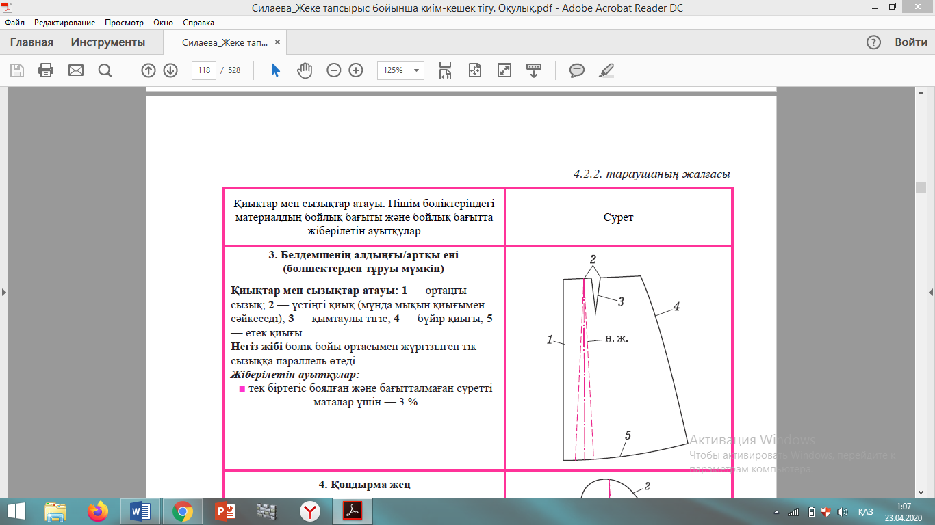Click the Adobe Acrobat taskbar icon
Screen dimensions: 935x525
coord(352,511)
